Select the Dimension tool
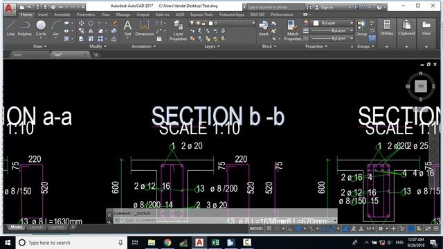This screenshot has height=249, width=443. pyautogui.click(x=145, y=28)
